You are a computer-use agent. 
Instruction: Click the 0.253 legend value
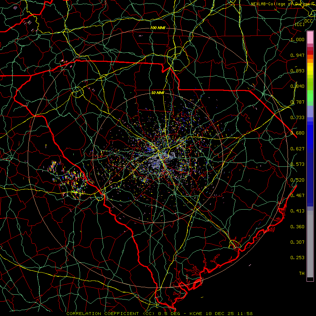pyautogui.click(x=297, y=258)
